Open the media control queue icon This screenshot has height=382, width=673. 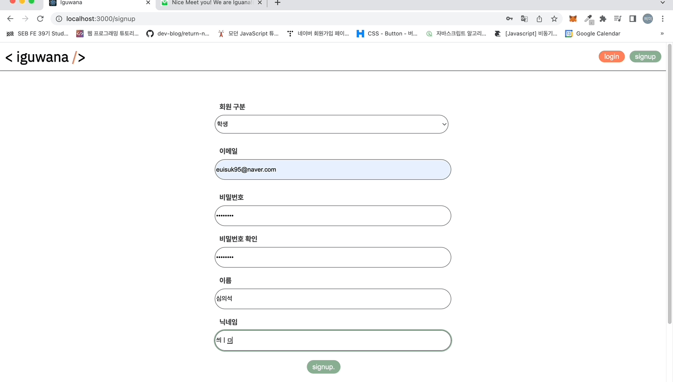tap(618, 19)
